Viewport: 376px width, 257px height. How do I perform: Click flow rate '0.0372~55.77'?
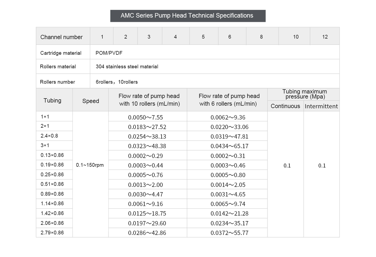230,233
